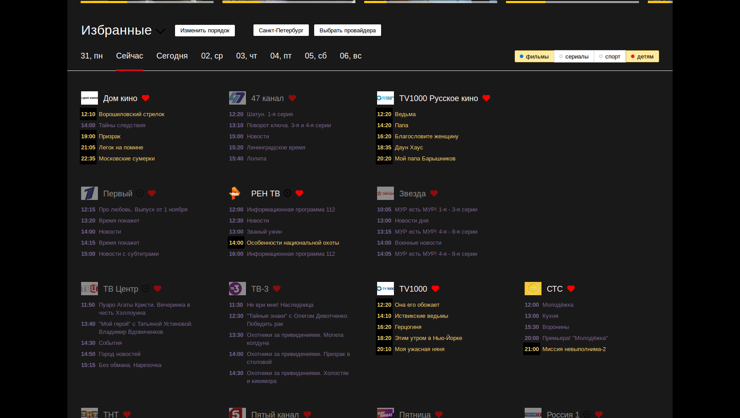Screen dimensions: 740x418
Task: Open the Выбрать провайдера selector
Action: coord(347,30)
